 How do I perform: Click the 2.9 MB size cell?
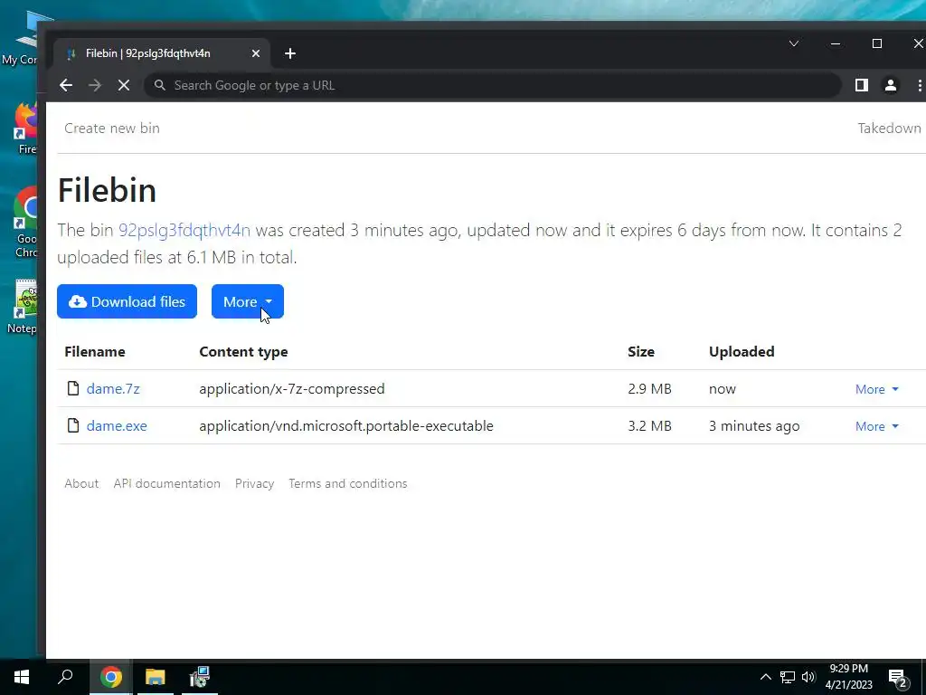pos(649,389)
